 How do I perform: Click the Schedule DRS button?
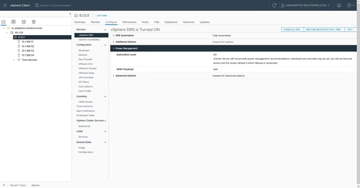[292, 30]
